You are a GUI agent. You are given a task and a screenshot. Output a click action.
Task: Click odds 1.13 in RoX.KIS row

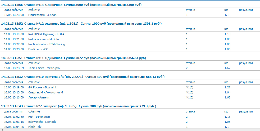(227, 34)
